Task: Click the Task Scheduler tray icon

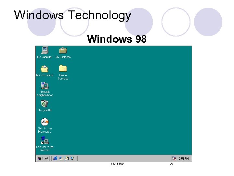Action: tap(174, 158)
